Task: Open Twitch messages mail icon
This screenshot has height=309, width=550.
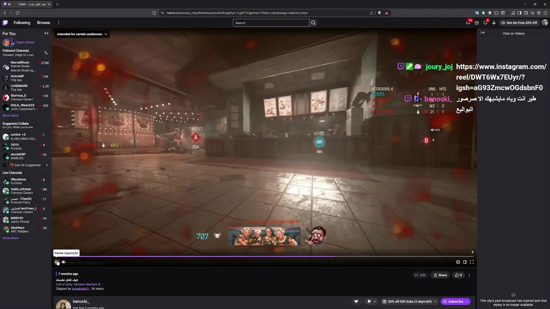Action: click(477, 23)
